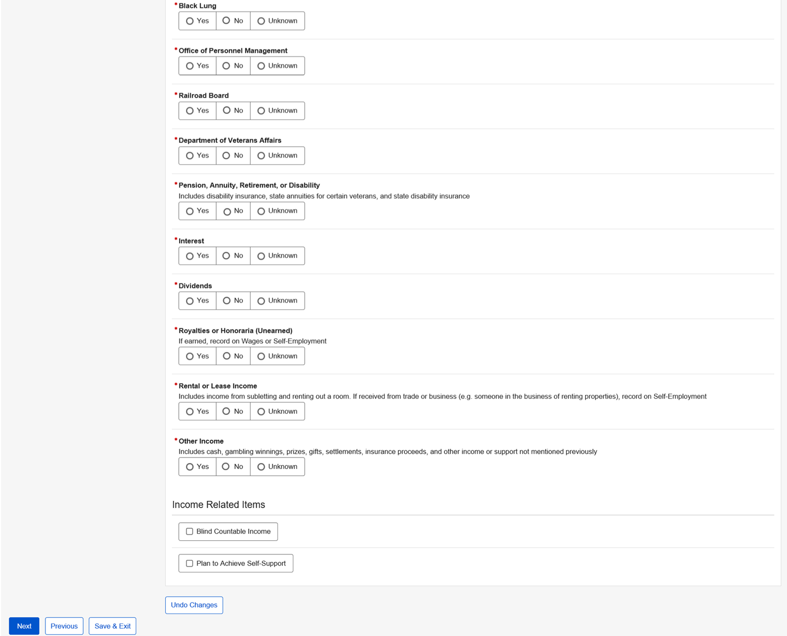Screen dimensions: 787x636
Task: Choose No for Royalties or Honoraria
Action: click(x=226, y=356)
